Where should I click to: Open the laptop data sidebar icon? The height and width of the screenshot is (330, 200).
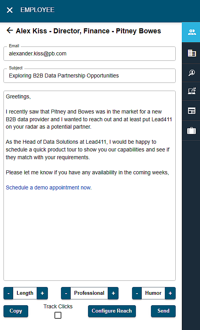192,91
